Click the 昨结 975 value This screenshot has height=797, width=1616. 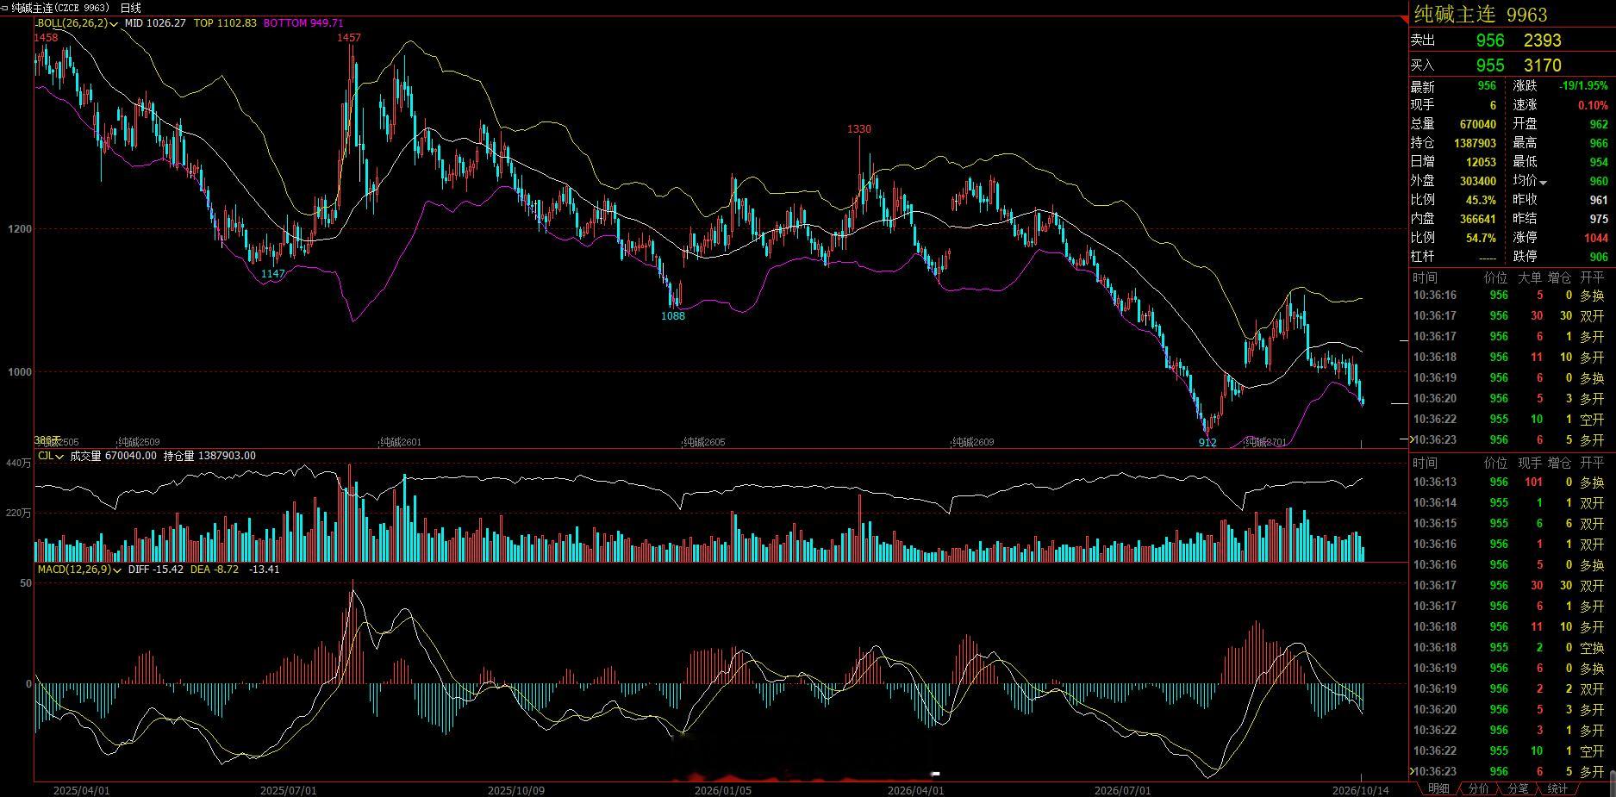click(x=1599, y=219)
